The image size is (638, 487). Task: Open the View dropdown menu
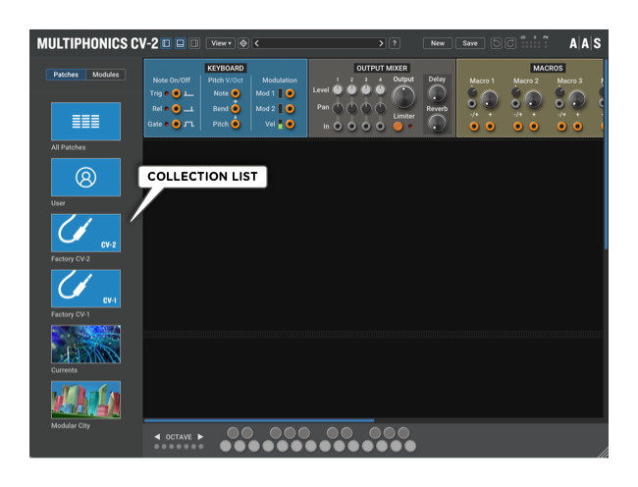point(221,43)
